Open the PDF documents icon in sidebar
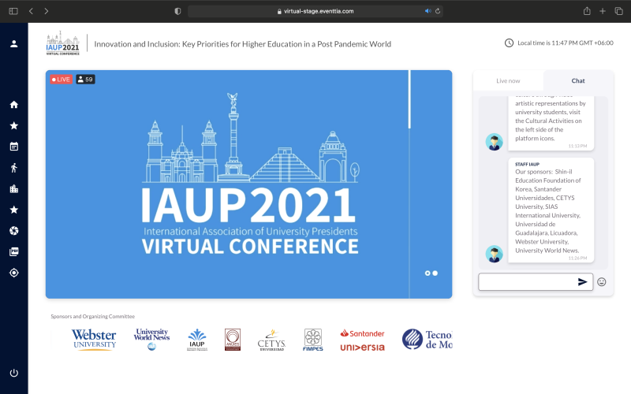This screenshot has height=394, width=631. tap(13, 252)
